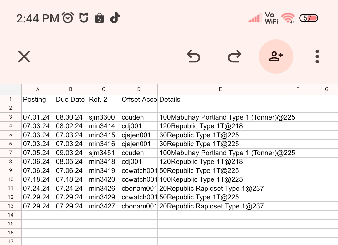The height and width of the screenshot is (245, 338).
Task: Close the spreadsheet with the X icon
Action: (x=24, y=57)
